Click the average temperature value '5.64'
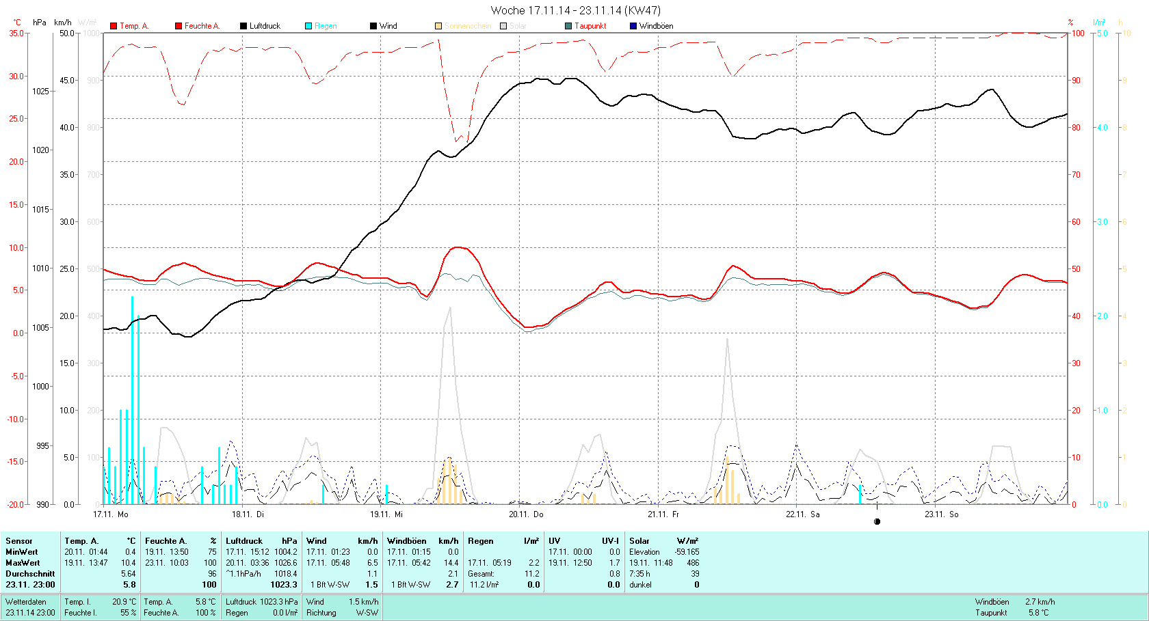The width and height of the screenshot is (1149, 621). point(129,574)
